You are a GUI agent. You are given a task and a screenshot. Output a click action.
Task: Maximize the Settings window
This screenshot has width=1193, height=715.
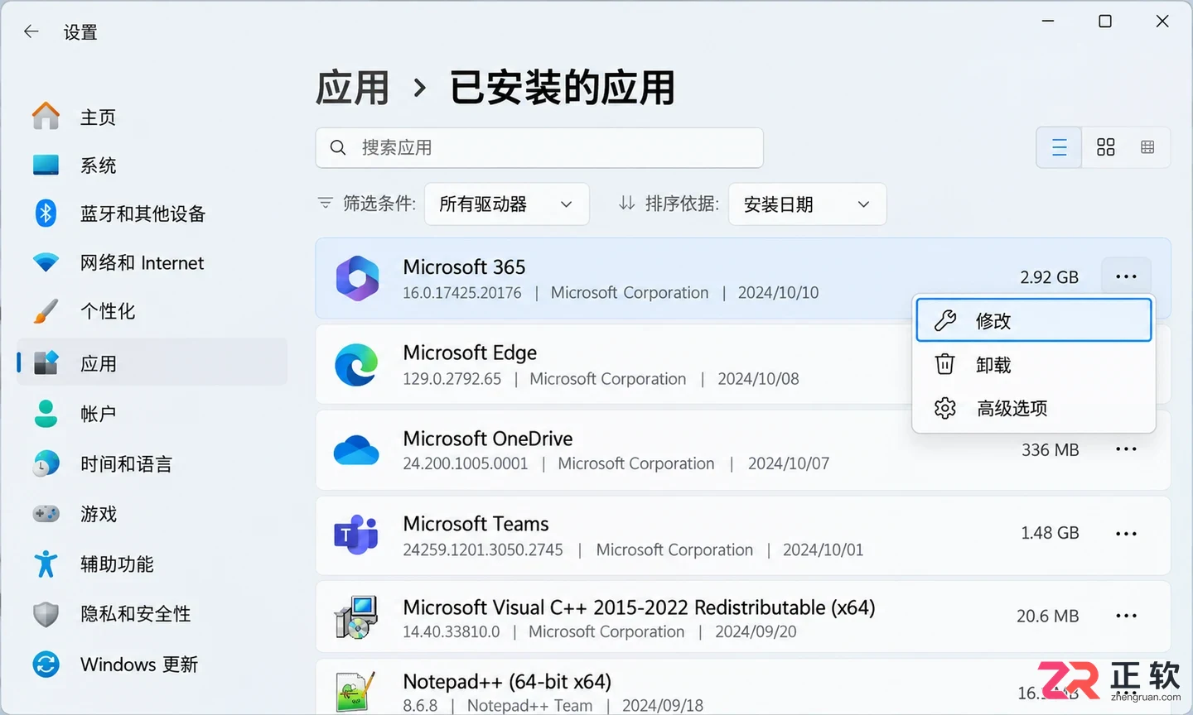click(1105, 21)
